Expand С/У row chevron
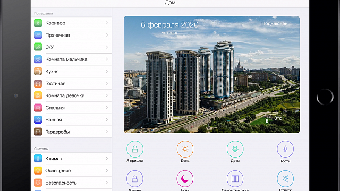Screen dimensions: 340x191 pos(107,47)
